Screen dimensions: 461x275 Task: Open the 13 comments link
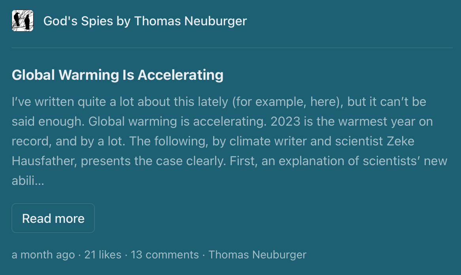164,255
